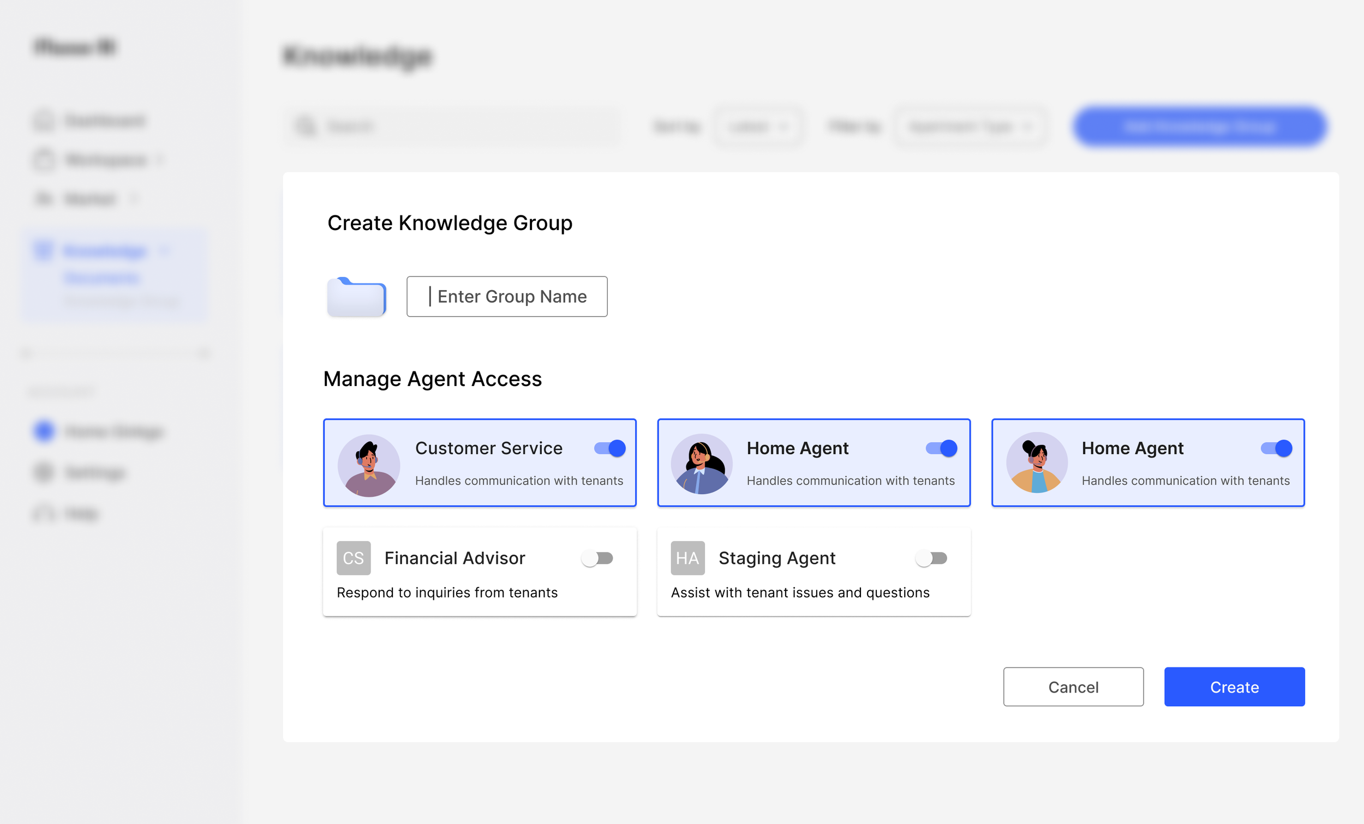1364x824 pixels.
Task: Open the Documents sidebar subitem
Action: [x=102, y=277]
